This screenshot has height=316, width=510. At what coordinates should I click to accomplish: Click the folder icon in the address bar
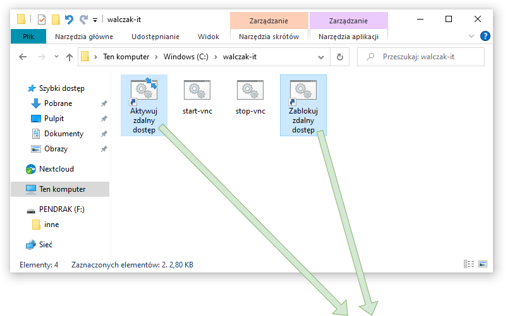click(85, 57)
